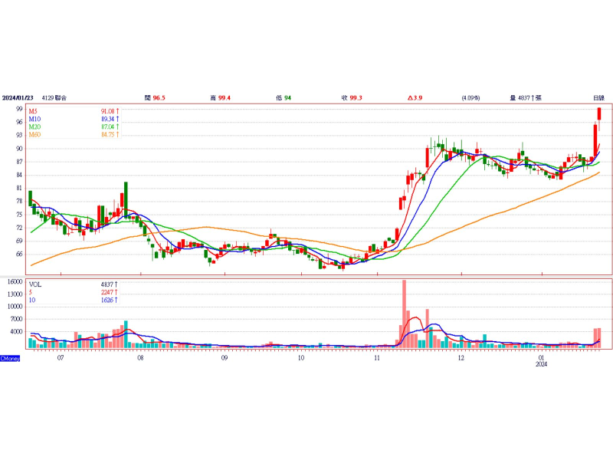Click the high price 高 99.4
This screenshot has height=460, width=613.
(x=221, y=98)
